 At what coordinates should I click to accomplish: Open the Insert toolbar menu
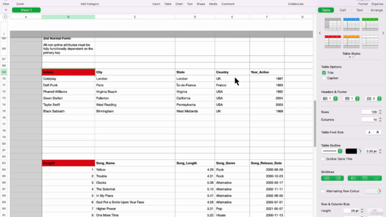(156, 4)
